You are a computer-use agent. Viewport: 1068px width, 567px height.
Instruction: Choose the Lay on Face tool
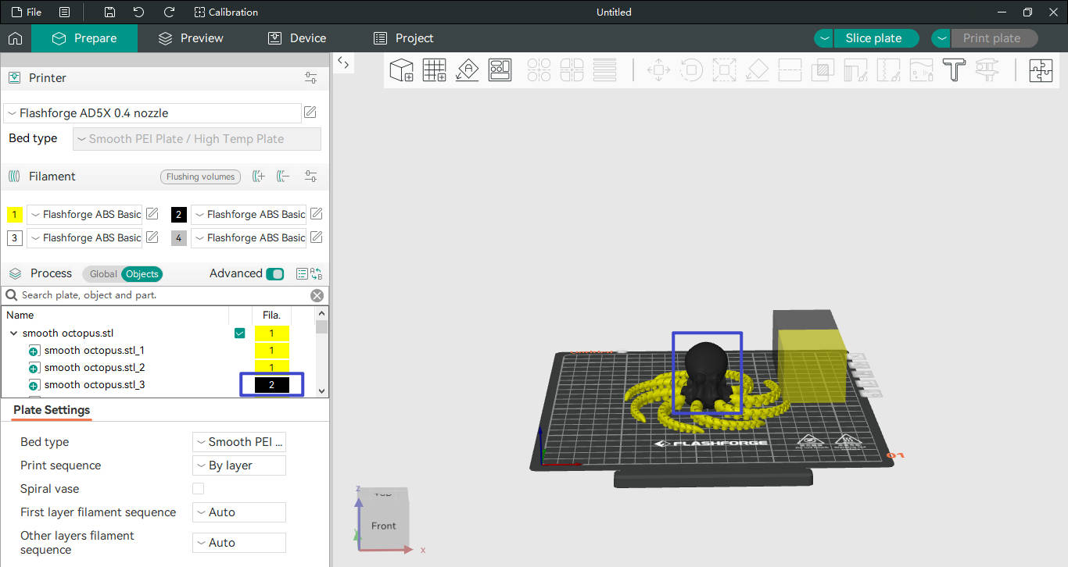click(757, 70)
